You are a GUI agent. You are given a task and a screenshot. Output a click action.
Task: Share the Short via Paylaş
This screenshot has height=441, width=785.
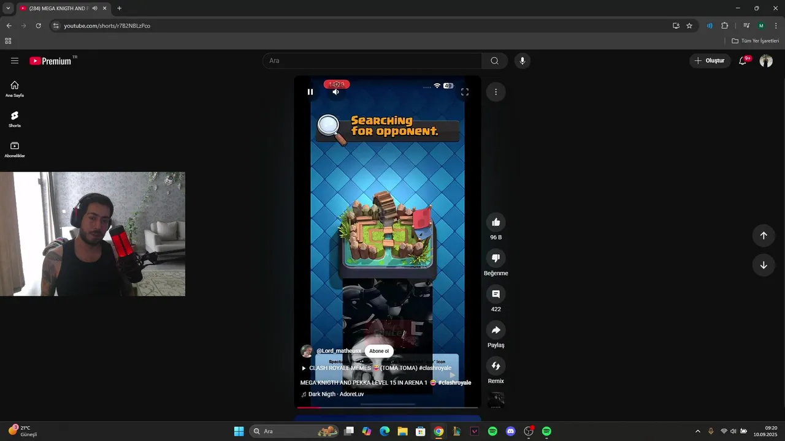coord(496,330)
